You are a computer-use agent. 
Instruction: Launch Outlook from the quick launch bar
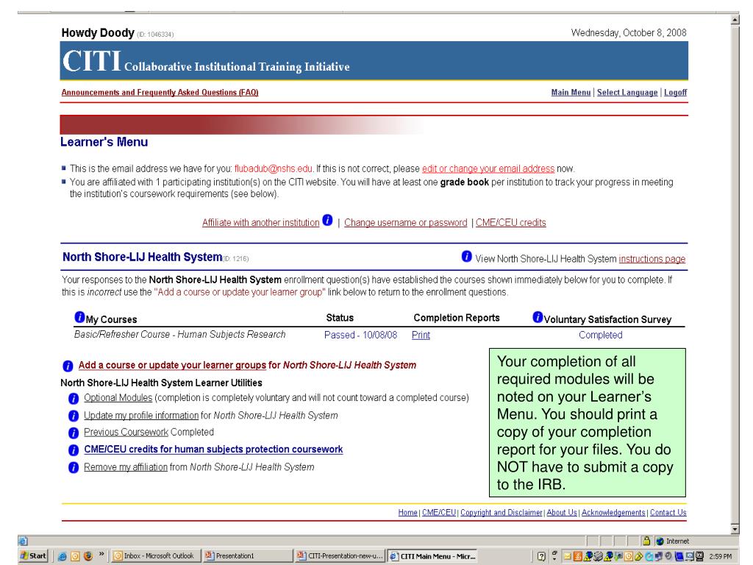[75, 556]
